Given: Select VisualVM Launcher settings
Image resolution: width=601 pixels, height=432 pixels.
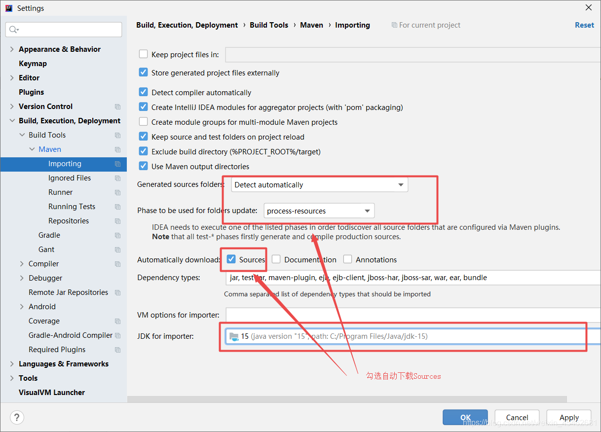Looking at the screenshot, I should [52, 393].
